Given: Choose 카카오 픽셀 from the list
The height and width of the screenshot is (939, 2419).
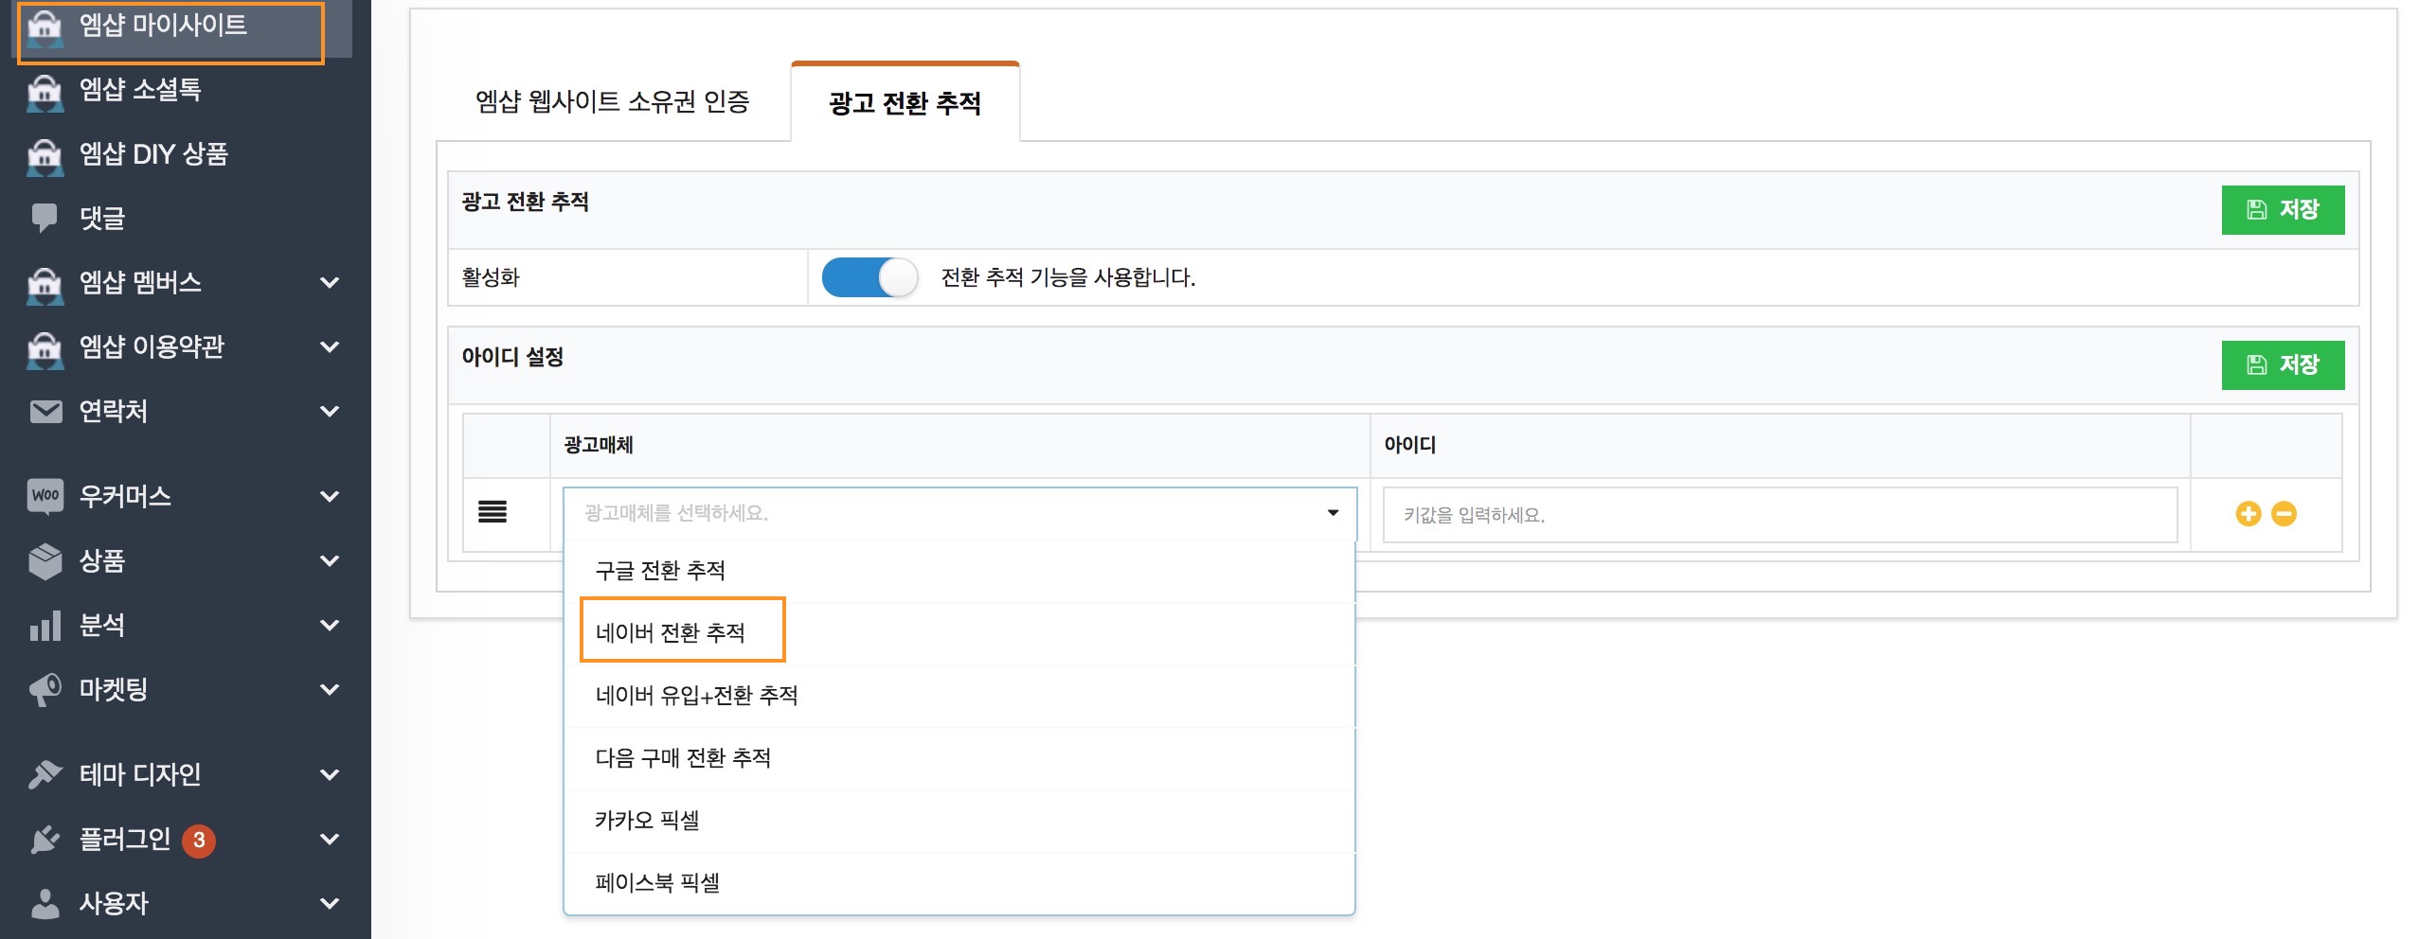Looking at the screenshot, I should (x=647, y=820).
